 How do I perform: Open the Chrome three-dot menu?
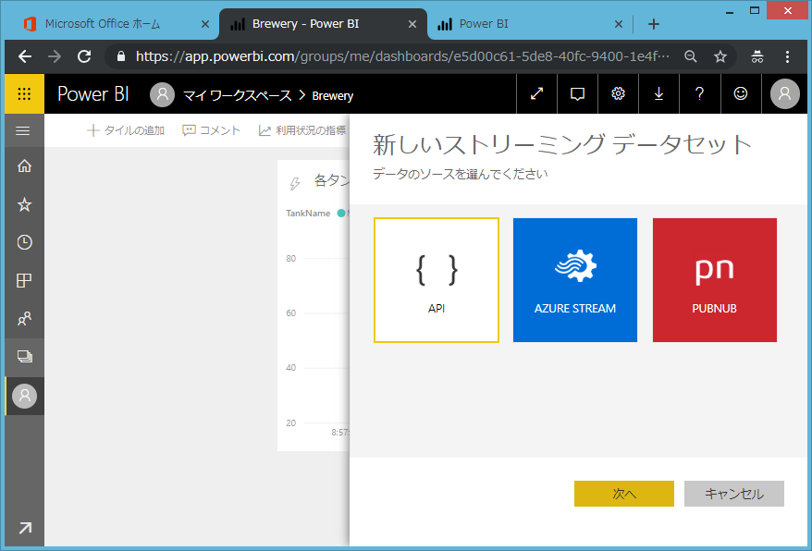[787, 56]
